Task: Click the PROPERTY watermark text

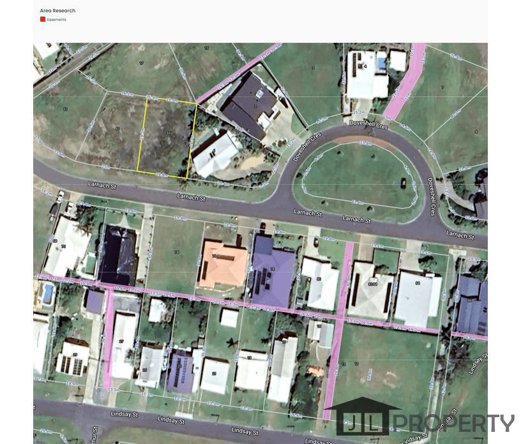Action: point(455,423)
